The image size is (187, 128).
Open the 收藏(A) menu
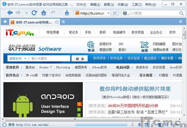[x=123, y=4]
